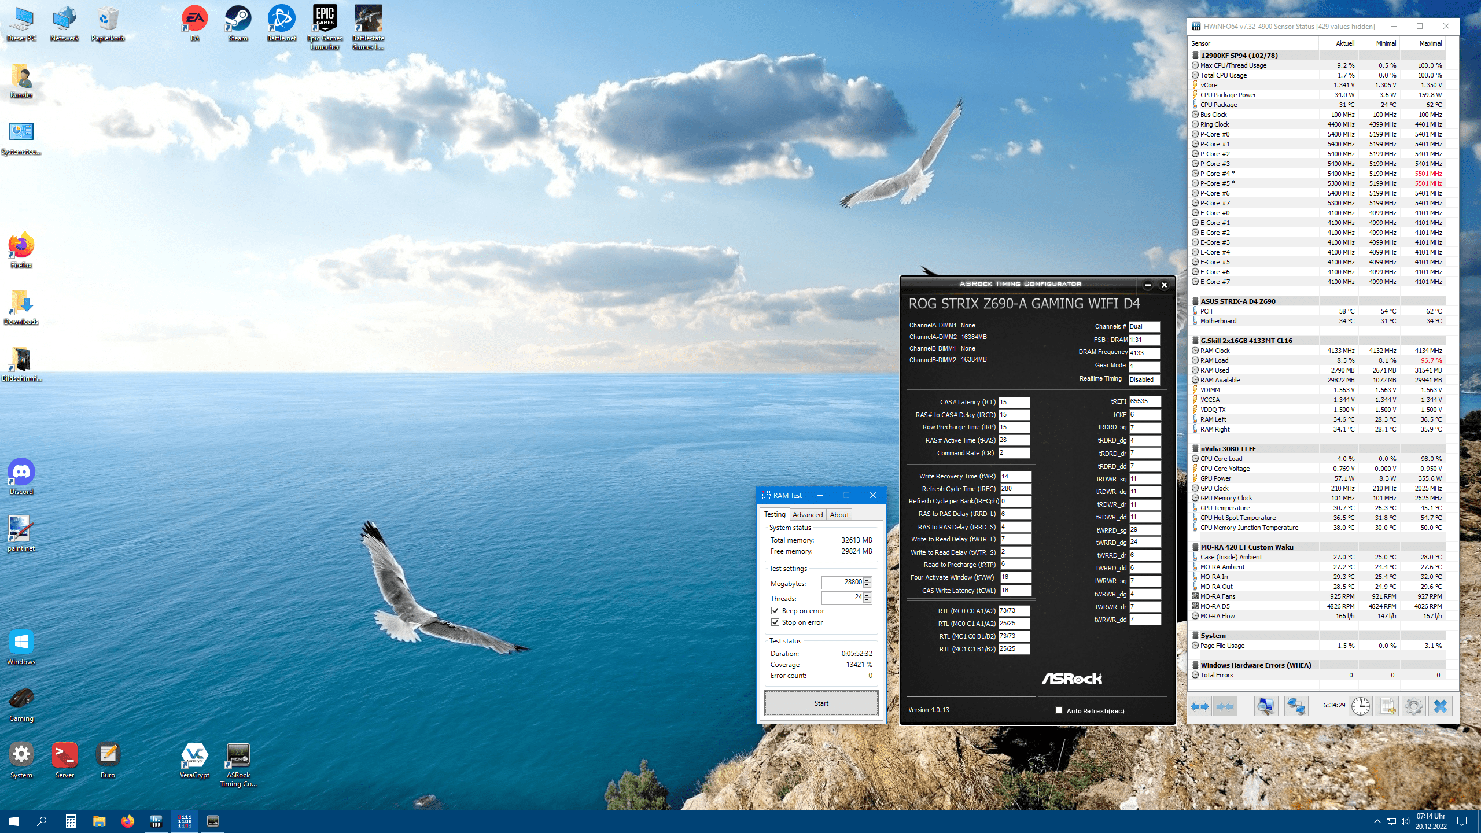Click the HWiNFO network monitors icon
This screenshot has width=1481, height=833.
(1296, 706)
